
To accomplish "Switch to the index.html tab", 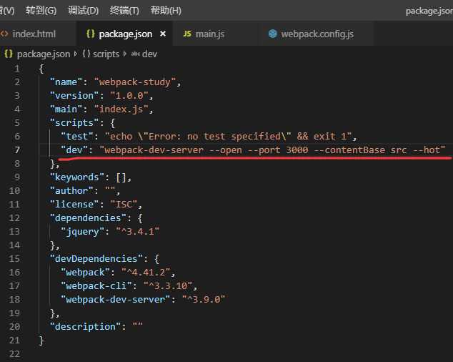I will [x=34, y=34].
